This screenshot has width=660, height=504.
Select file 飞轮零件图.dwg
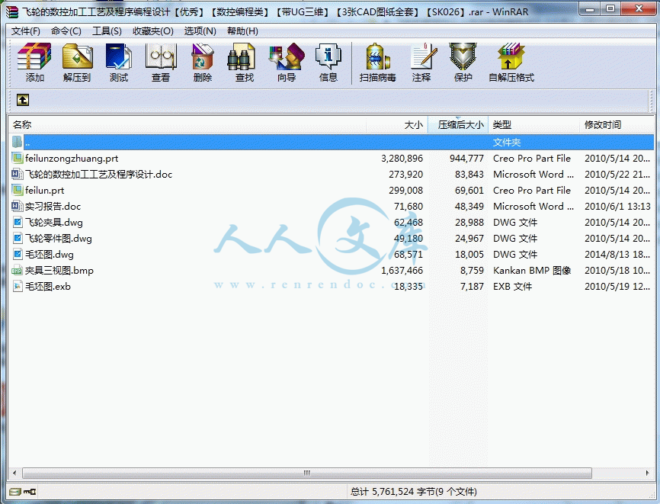(x=59, y=239)
